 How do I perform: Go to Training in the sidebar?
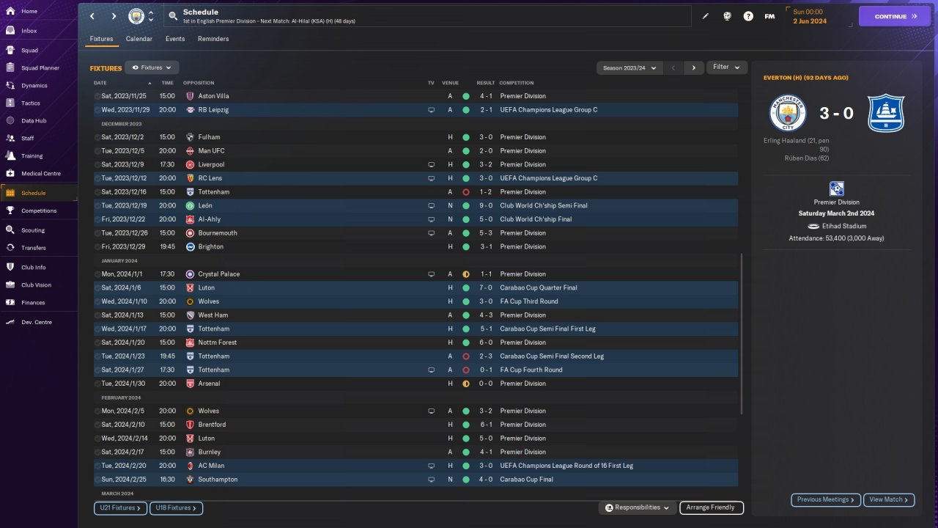[x=32, y=156]
